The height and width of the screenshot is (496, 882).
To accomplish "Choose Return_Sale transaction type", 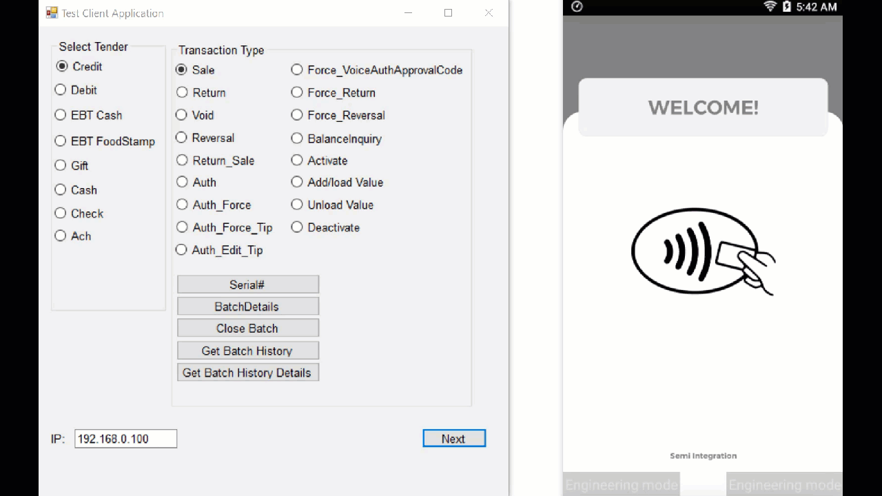I will [x=182, y=161].
